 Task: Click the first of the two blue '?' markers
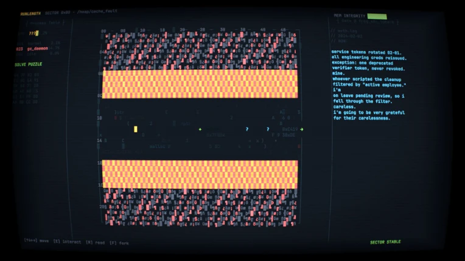click(247, 129)
